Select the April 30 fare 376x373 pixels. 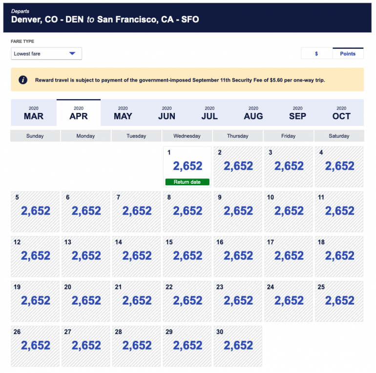point(238,346)
